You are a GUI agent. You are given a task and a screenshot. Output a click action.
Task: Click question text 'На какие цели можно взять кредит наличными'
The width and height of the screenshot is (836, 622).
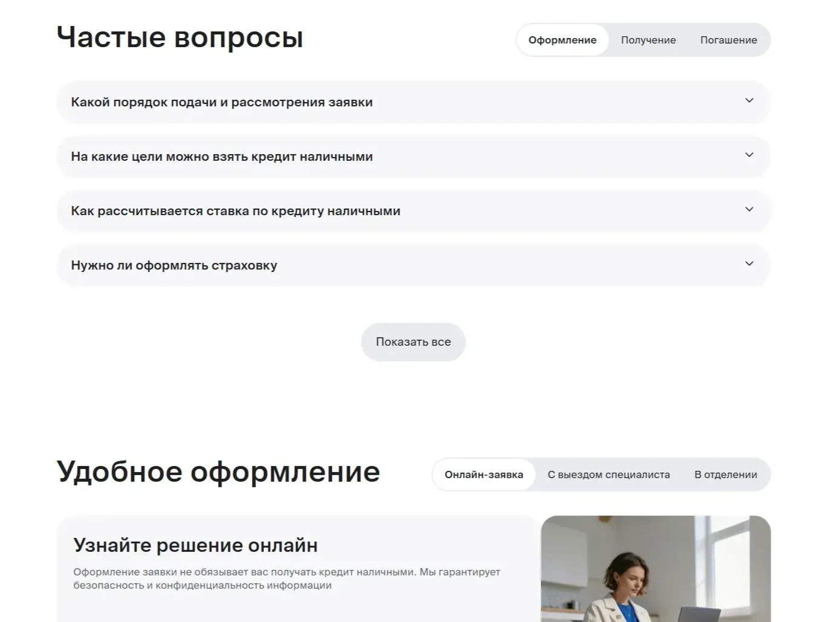point(222,157)
